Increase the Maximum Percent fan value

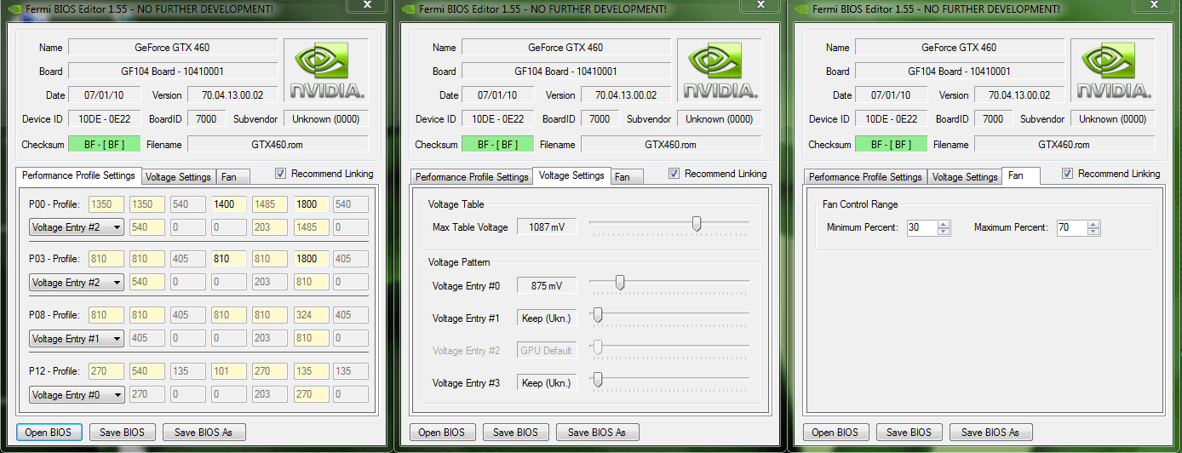pos(1093,224)
